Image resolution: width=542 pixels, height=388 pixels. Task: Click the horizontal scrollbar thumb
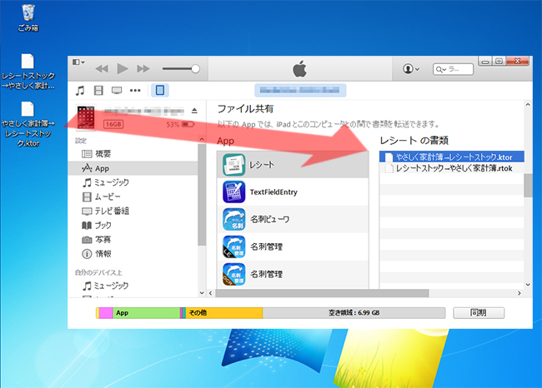click(322, 293)
